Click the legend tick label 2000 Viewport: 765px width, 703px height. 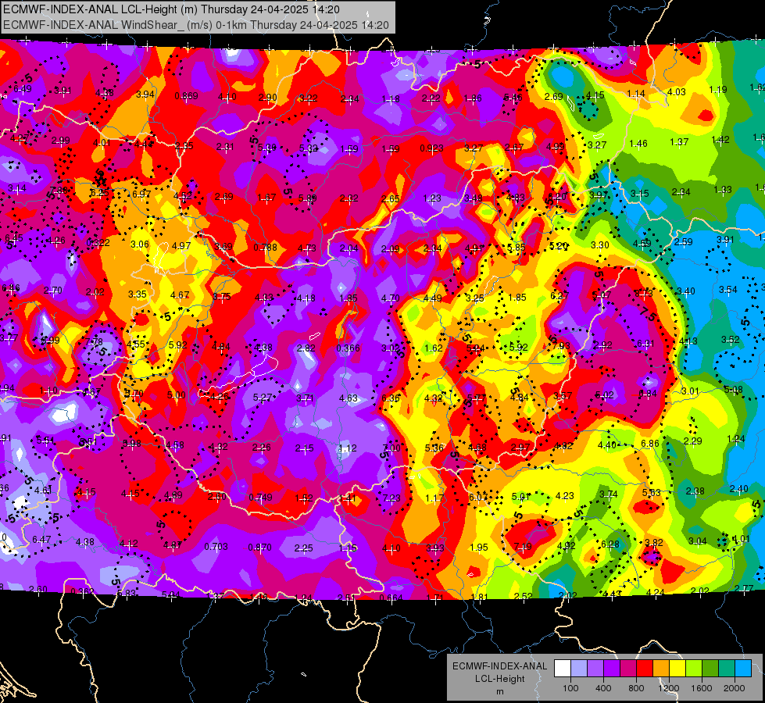735,688
